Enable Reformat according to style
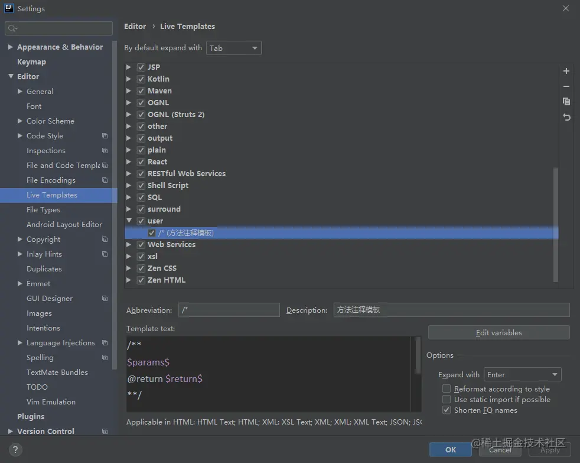 click(x=447, y=388)
